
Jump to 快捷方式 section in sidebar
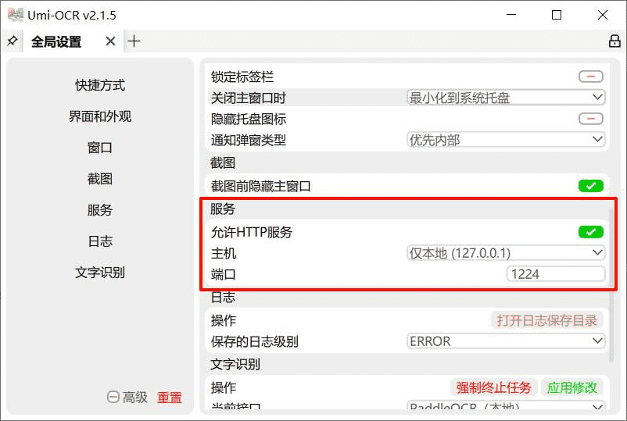(100, 85)
